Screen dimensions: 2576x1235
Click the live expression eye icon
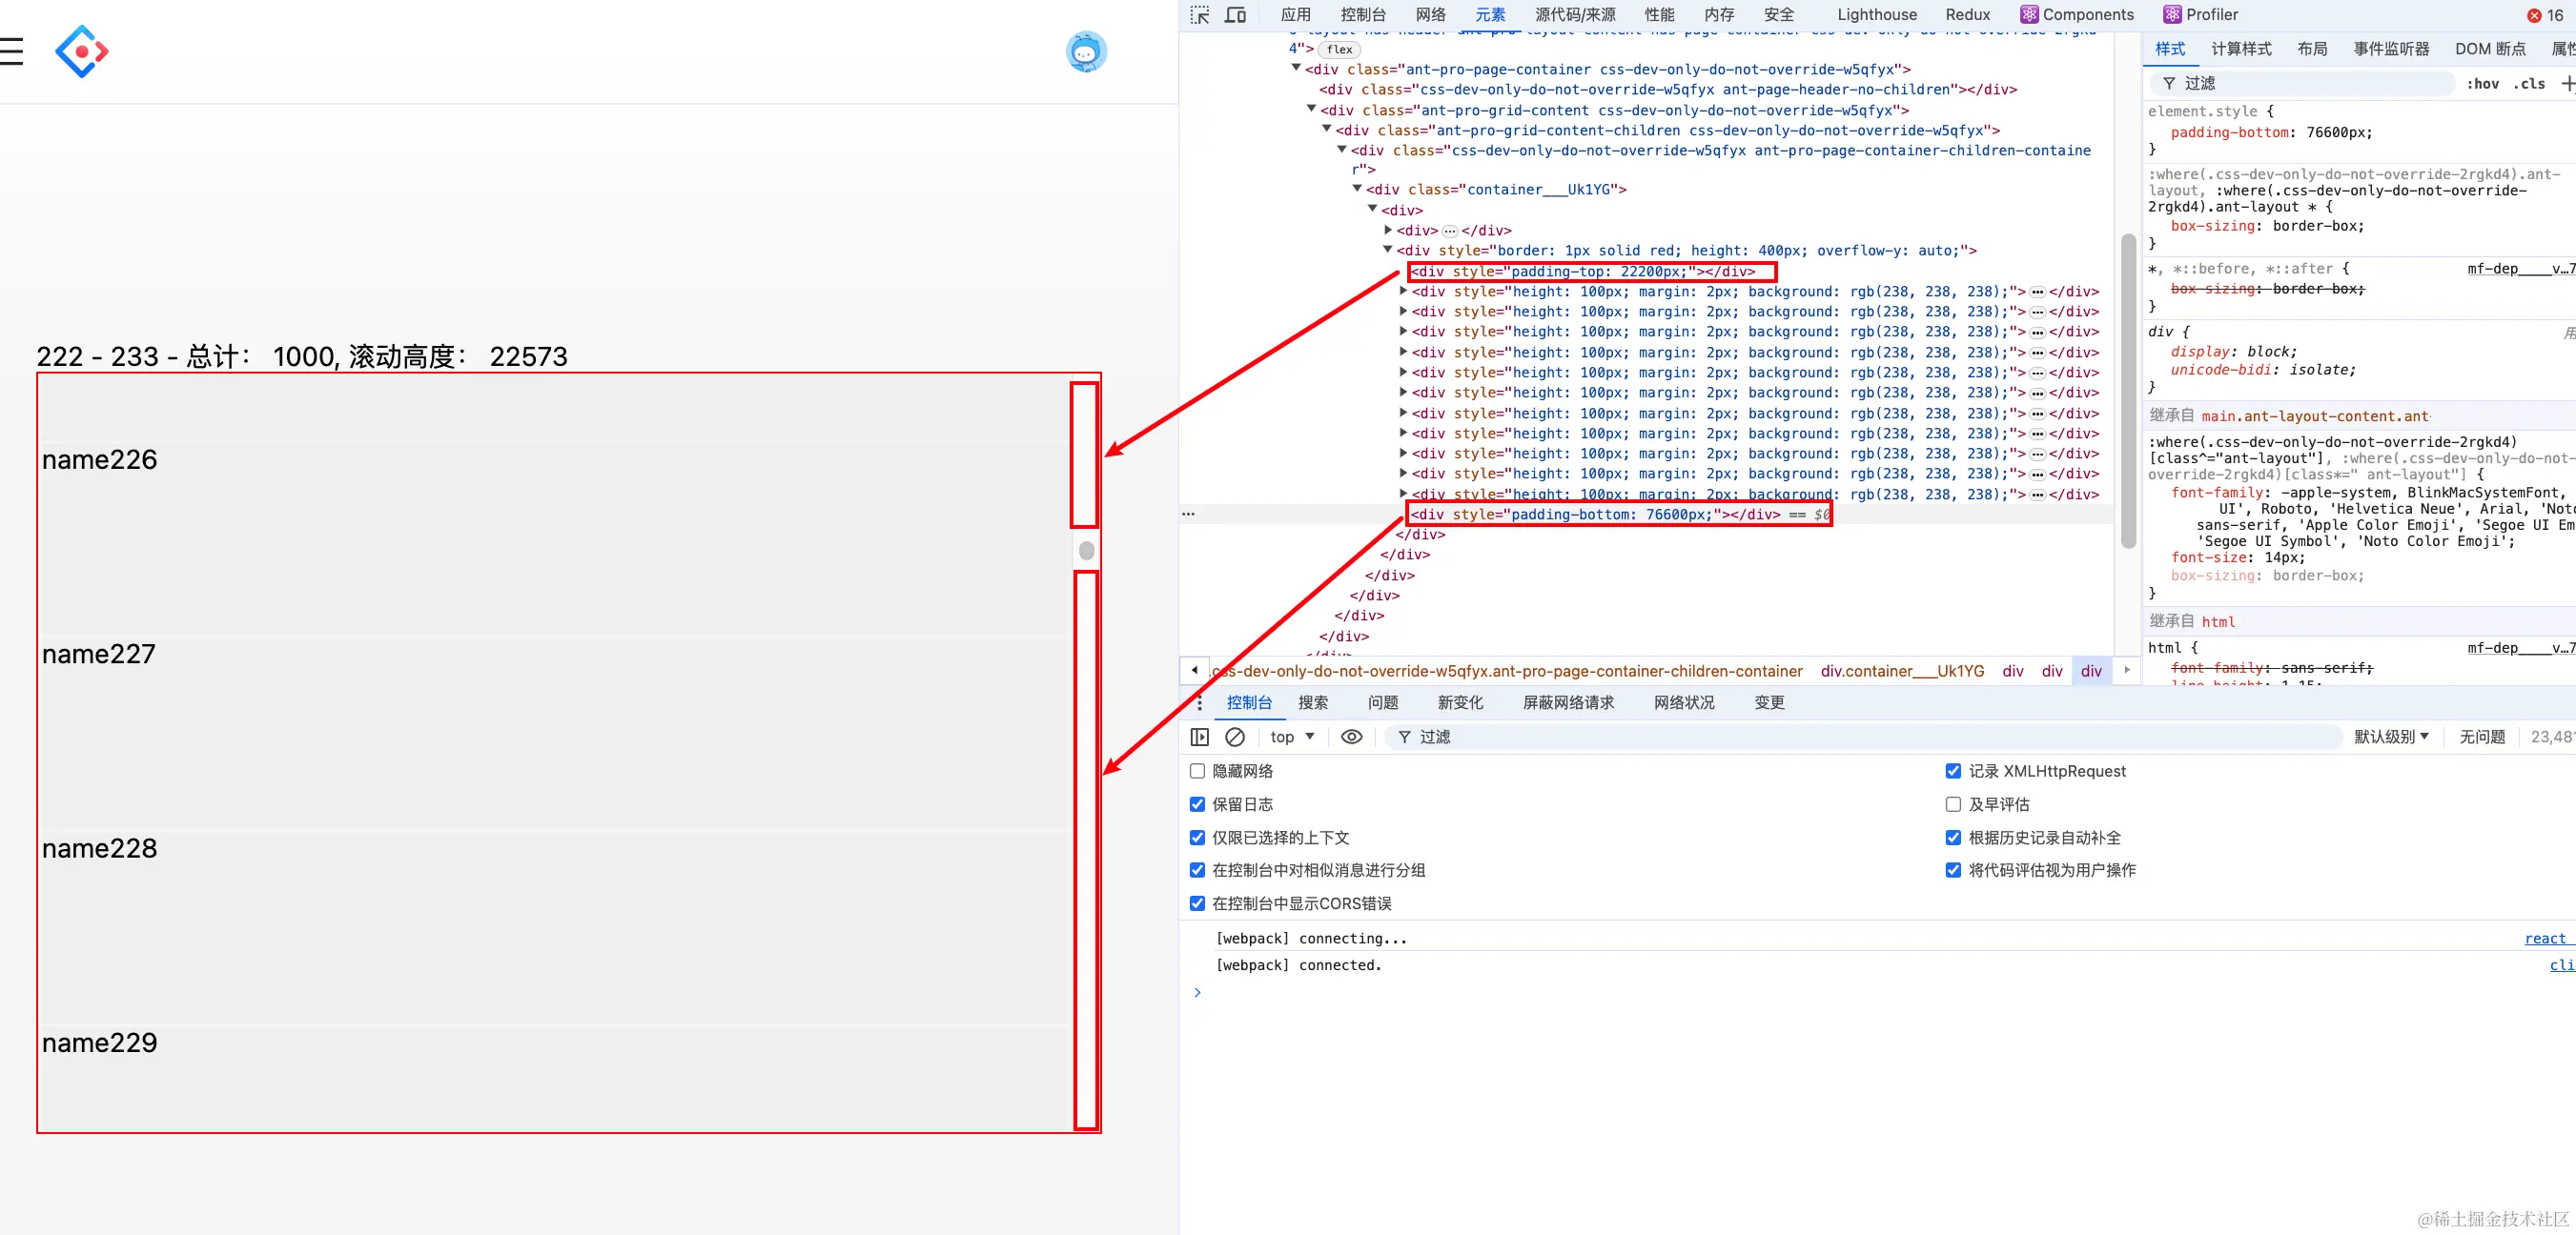click(x=1351, y=737)
